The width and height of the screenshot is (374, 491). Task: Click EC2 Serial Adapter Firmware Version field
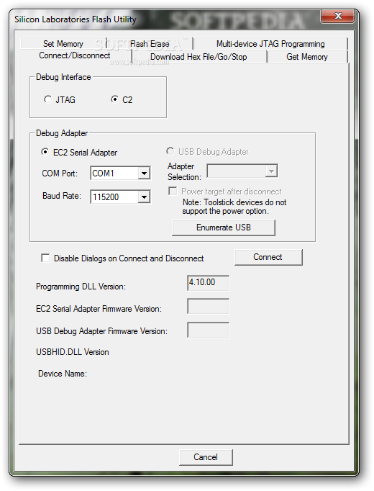[x=209, y=306]
